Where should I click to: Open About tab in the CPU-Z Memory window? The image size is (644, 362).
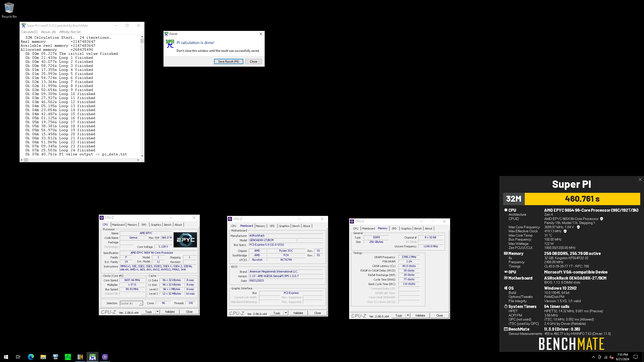[x=429, y=229]
